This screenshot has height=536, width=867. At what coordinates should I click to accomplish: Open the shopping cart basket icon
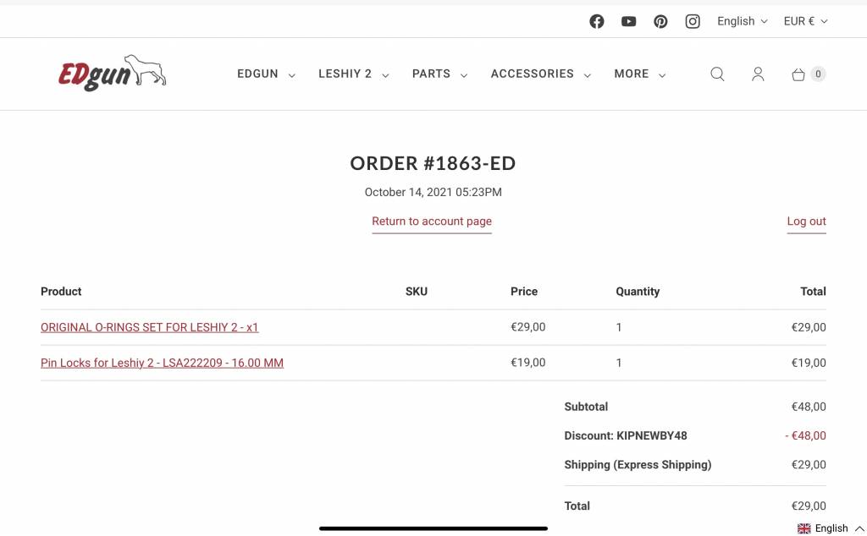(798, 74)
